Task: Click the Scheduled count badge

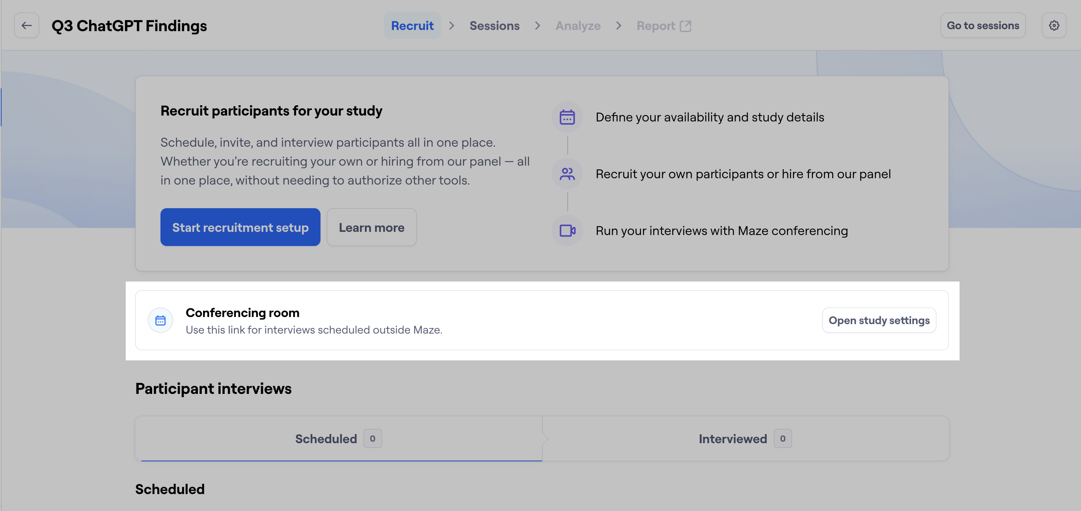Action: pyautogui.click(x=372, y=439)
